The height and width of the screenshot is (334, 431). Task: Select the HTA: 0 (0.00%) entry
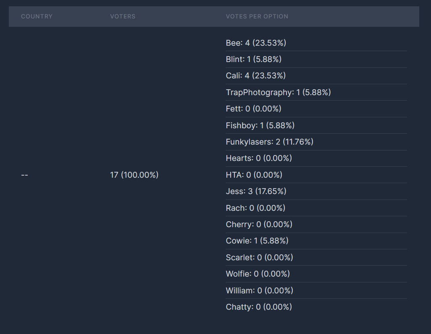[x=254, y=175]
